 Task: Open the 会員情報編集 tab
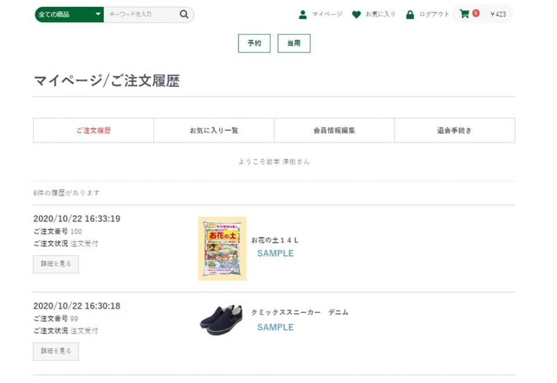[x=334, y=131]
